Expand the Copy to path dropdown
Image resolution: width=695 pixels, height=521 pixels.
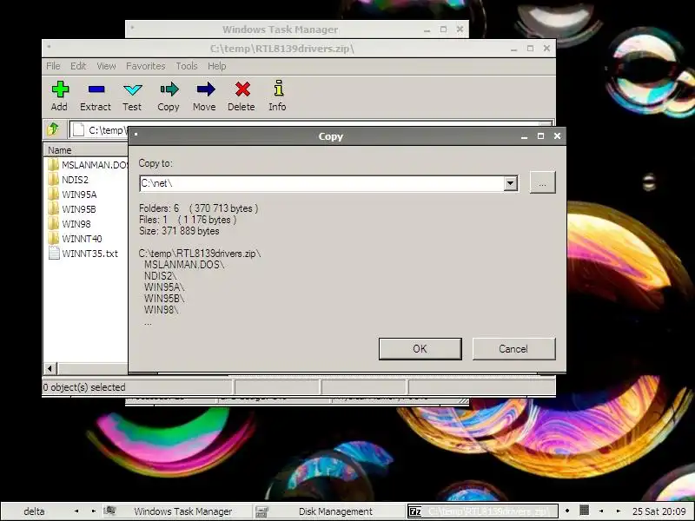click(x=510, y=183)
